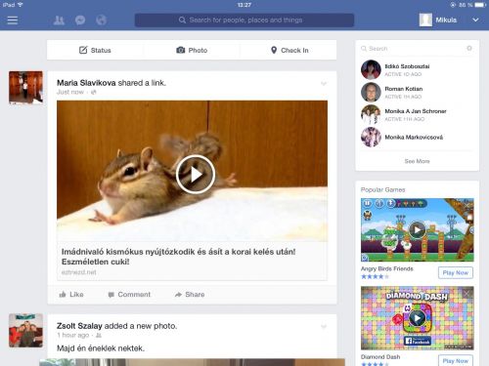Play Diamond Dash preview video
489x366 pixels.
418,318
